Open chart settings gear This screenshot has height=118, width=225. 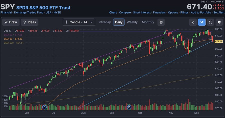coord(219,22)
